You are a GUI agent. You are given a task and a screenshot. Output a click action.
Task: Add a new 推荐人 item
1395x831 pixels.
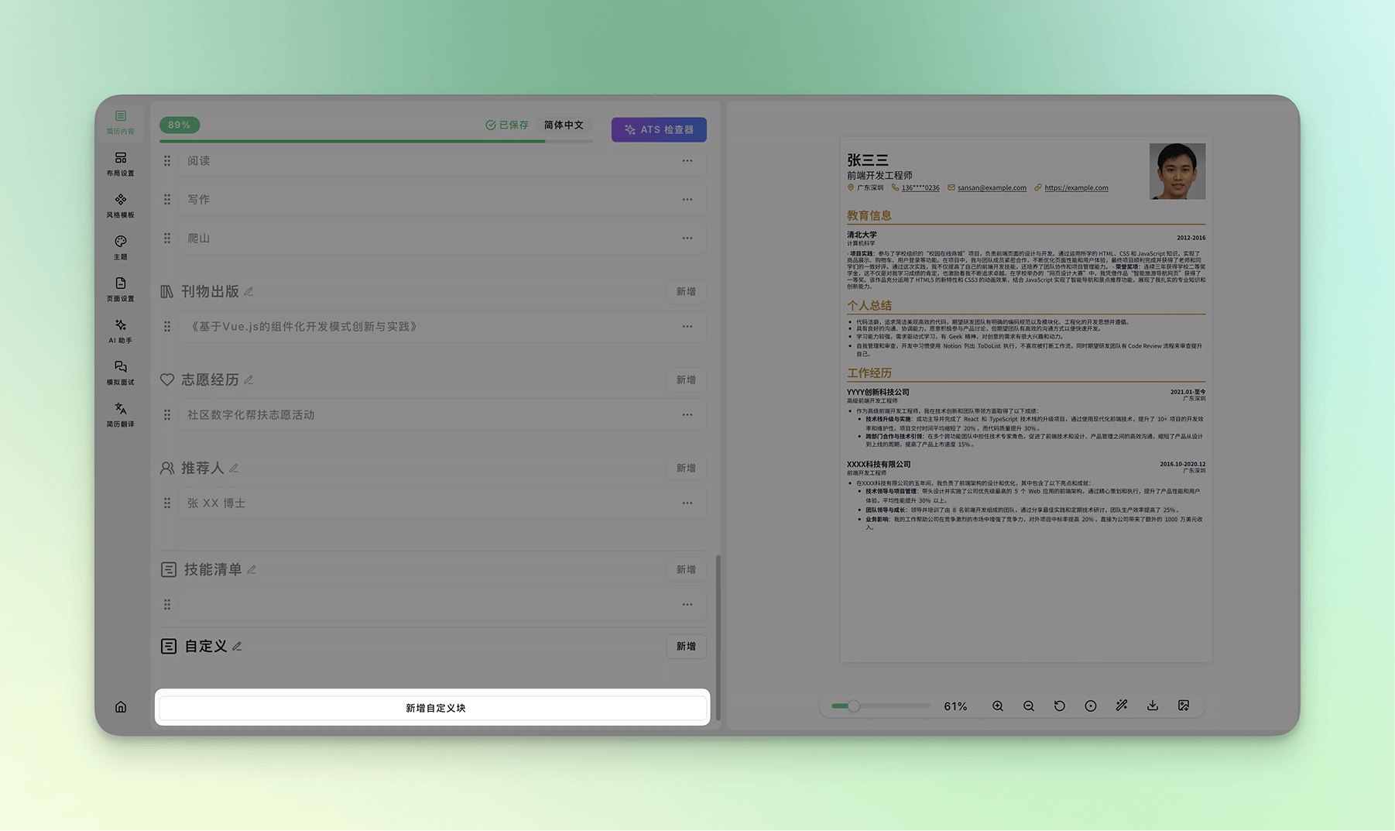pyautogui.click(x=686, y=468)
